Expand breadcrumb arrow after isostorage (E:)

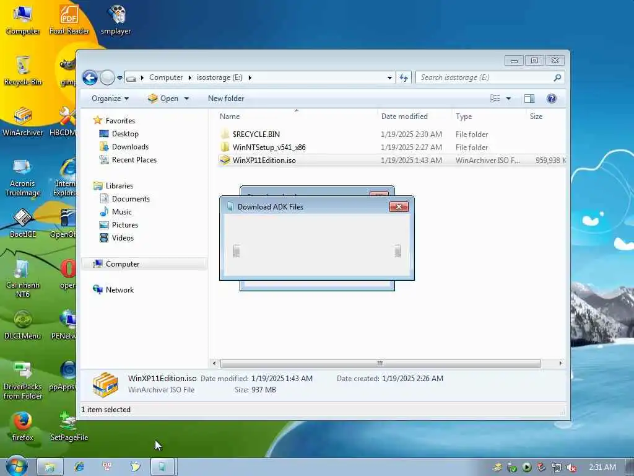pos(250,77)
